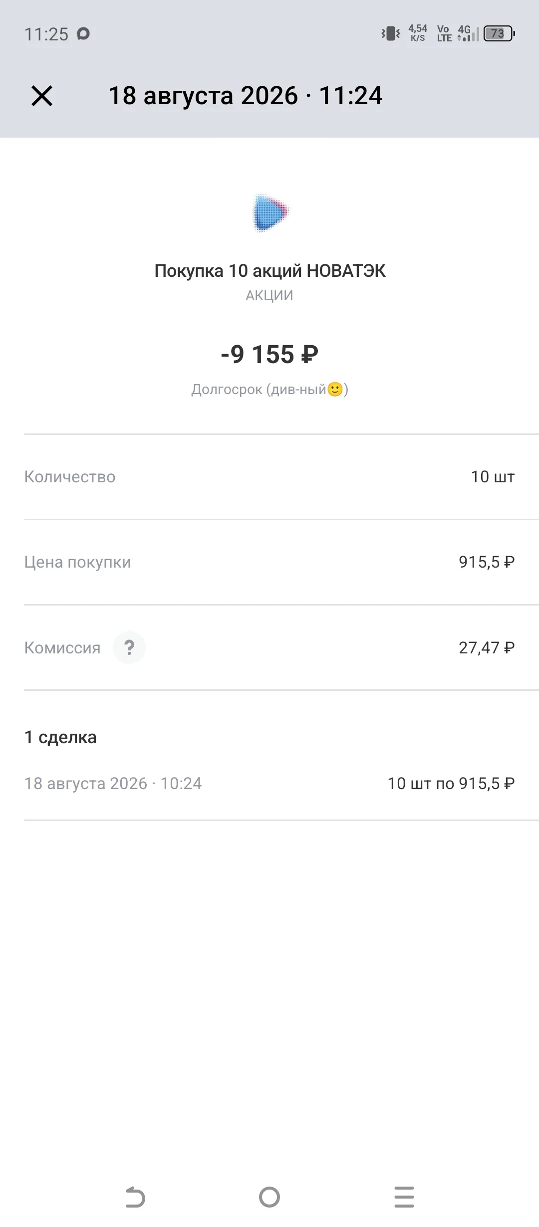Tap the portfolio name Долгосрок (див-ный)
The image size is (539, 1227).
pos(269,390)
